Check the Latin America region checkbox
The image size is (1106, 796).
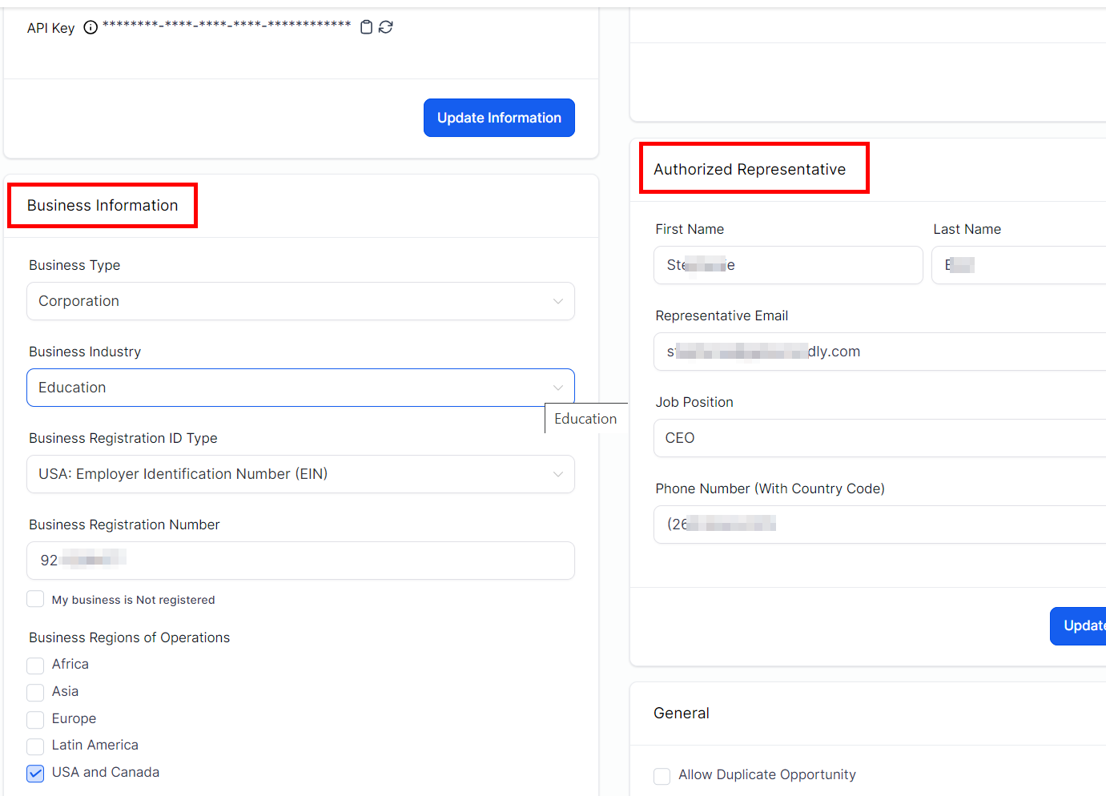tap(35, 746)
